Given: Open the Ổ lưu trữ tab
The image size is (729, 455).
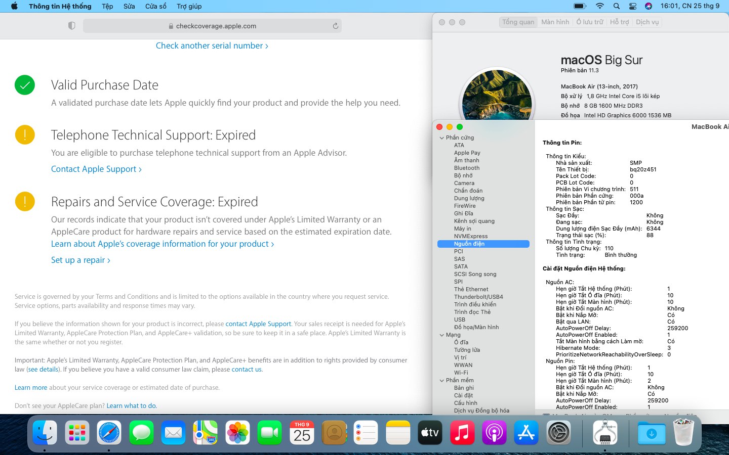Looking at the screenshot, I should point(590,22).
